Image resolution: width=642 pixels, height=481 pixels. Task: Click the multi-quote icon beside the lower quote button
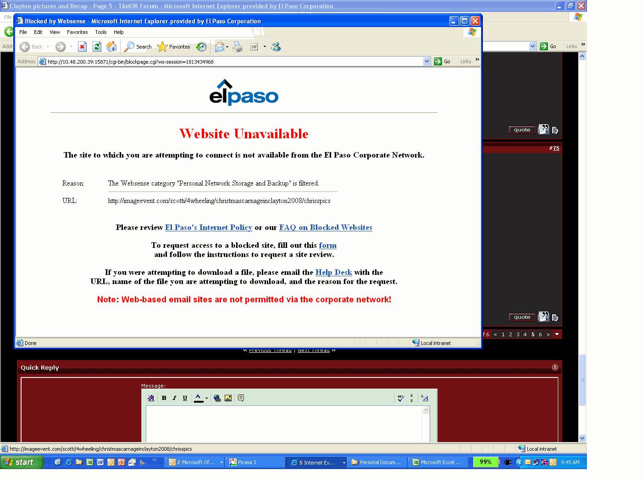543,317
